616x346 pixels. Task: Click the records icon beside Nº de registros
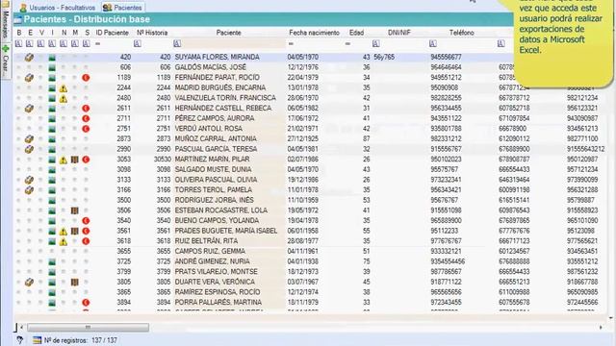pos(37,340)
